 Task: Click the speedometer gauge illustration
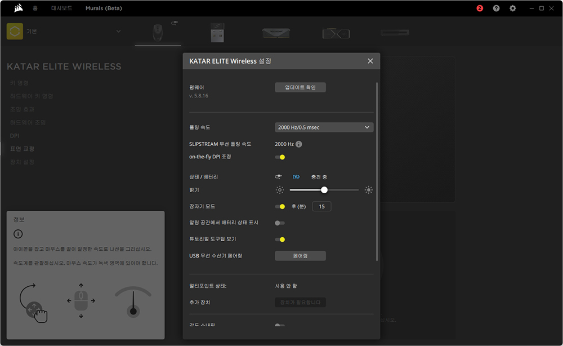[x=133, y=302]
